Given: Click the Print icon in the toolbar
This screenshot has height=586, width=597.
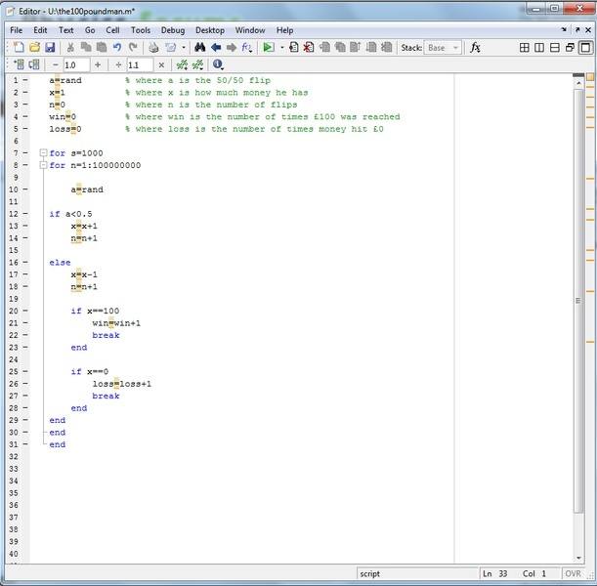Looking at the screenshot, I should point(153,48).
